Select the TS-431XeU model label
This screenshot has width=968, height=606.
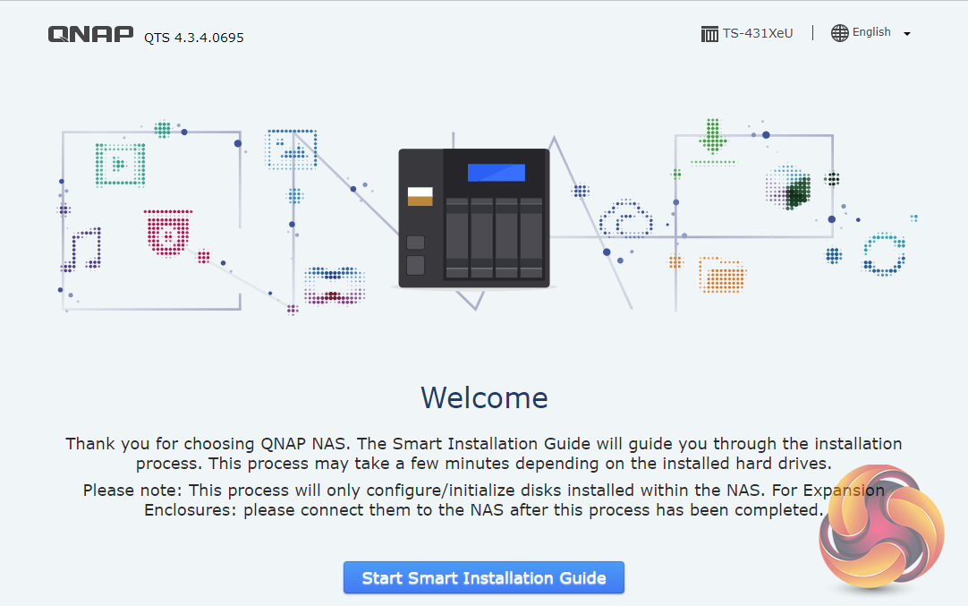758,33
